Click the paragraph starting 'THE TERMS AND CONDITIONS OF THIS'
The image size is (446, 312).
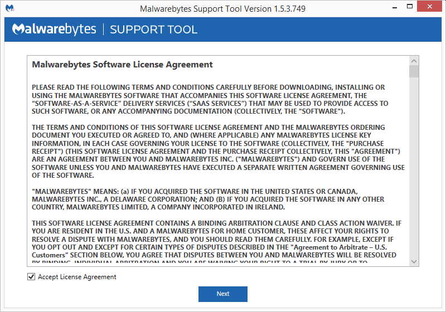[218, 151]
